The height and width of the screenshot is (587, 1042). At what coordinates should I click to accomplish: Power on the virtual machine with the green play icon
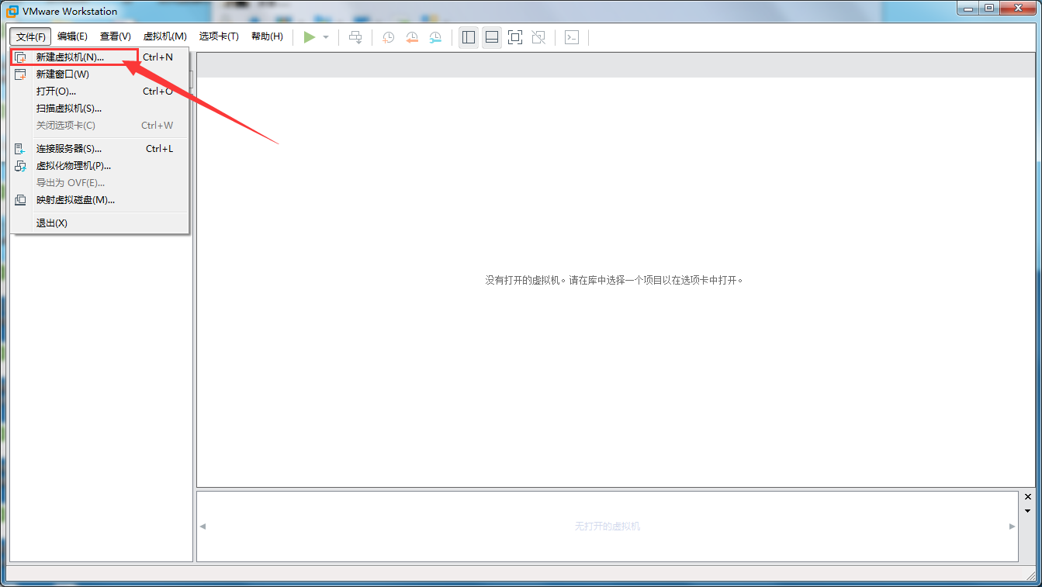[310, 37]
